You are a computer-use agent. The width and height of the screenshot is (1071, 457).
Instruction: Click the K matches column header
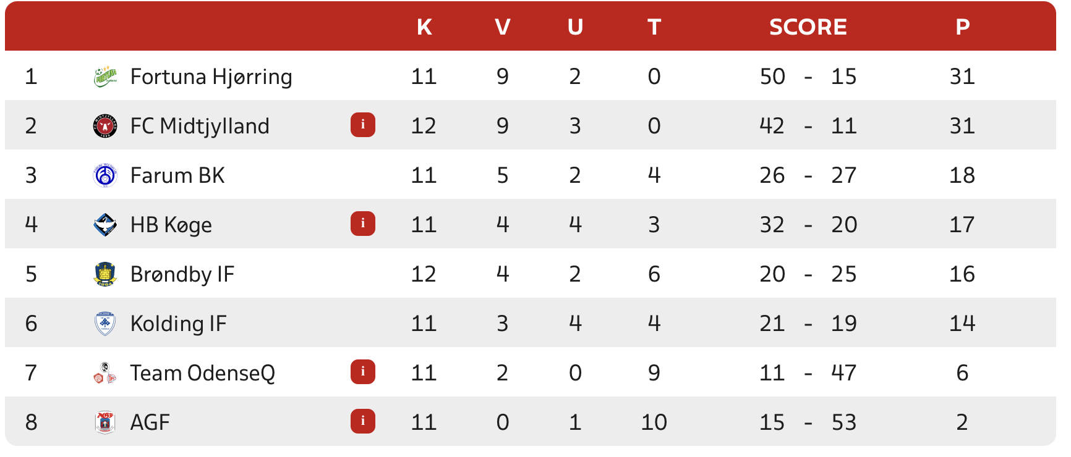coord(424,27)
